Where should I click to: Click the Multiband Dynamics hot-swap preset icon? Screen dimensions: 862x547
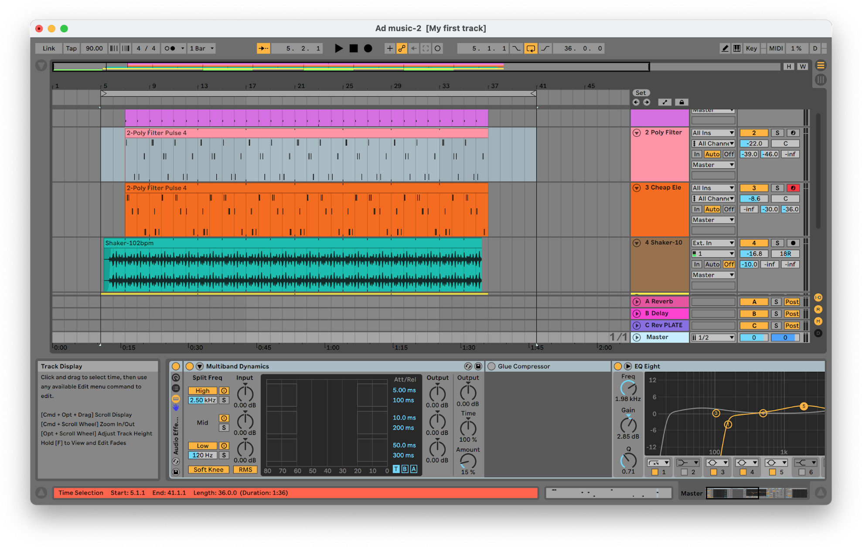tap(468, 366)
